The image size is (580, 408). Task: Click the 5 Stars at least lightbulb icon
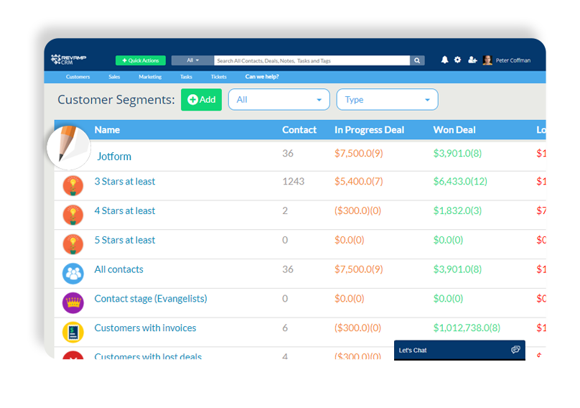[x=73, y=244]
